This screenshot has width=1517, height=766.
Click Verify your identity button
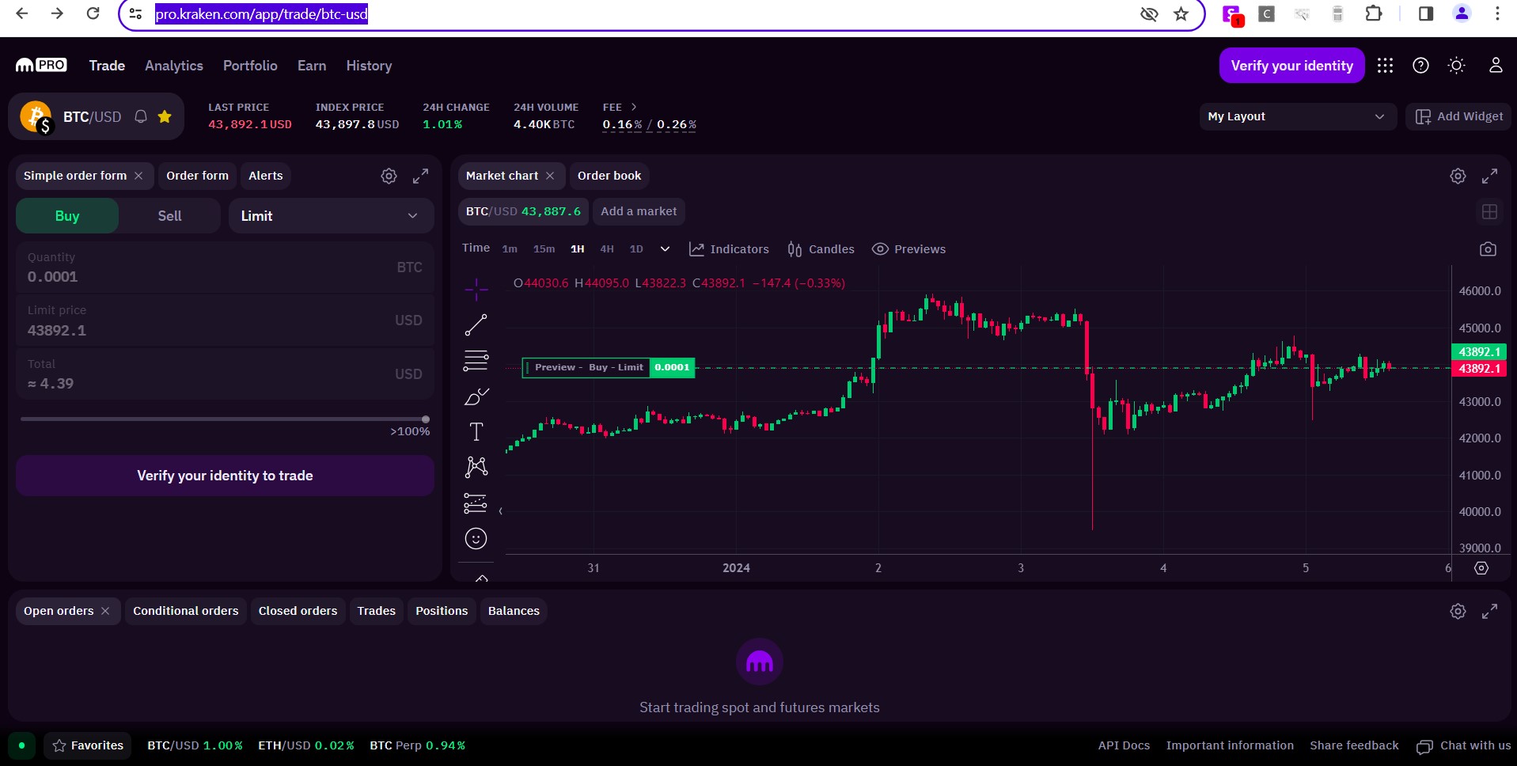click(1291, 66)
